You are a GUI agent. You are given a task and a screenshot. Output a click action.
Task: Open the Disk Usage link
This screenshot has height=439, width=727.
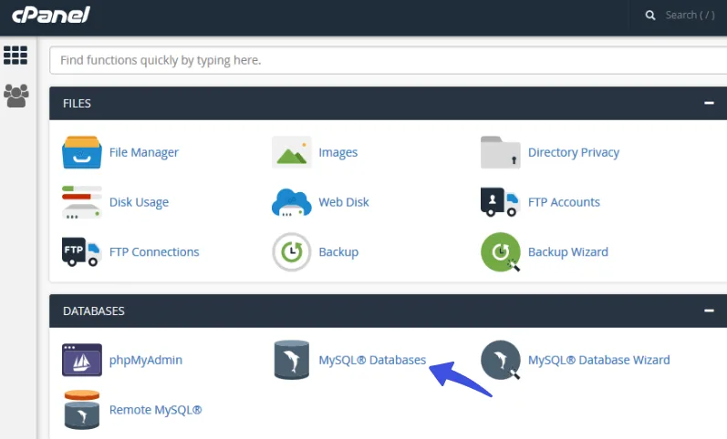pos(139,202)
